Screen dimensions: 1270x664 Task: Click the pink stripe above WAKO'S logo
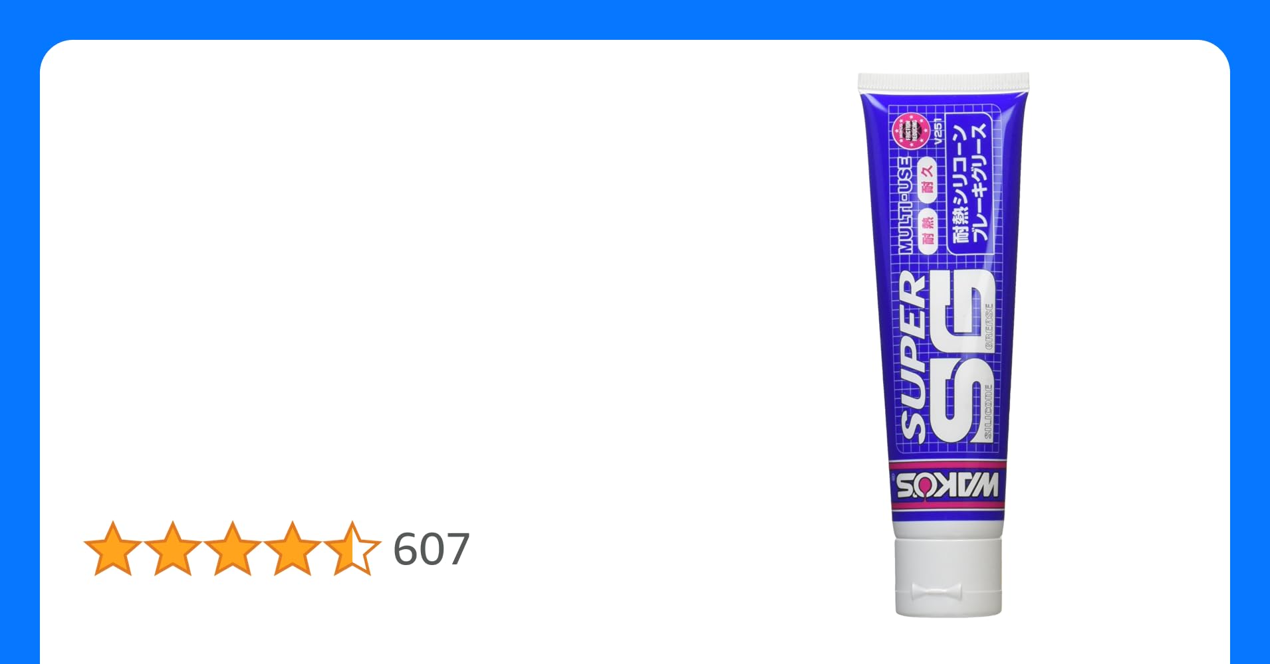coord(948,465)
